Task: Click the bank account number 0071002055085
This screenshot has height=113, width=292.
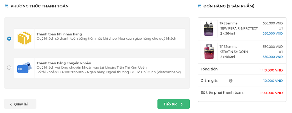Action: (x=71, y=72)
